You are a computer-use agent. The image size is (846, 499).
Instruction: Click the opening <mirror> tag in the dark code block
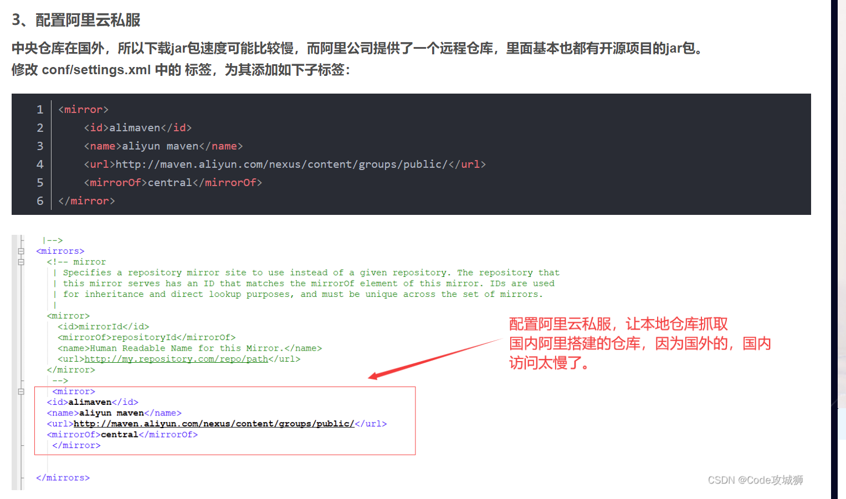pos(84,110)
